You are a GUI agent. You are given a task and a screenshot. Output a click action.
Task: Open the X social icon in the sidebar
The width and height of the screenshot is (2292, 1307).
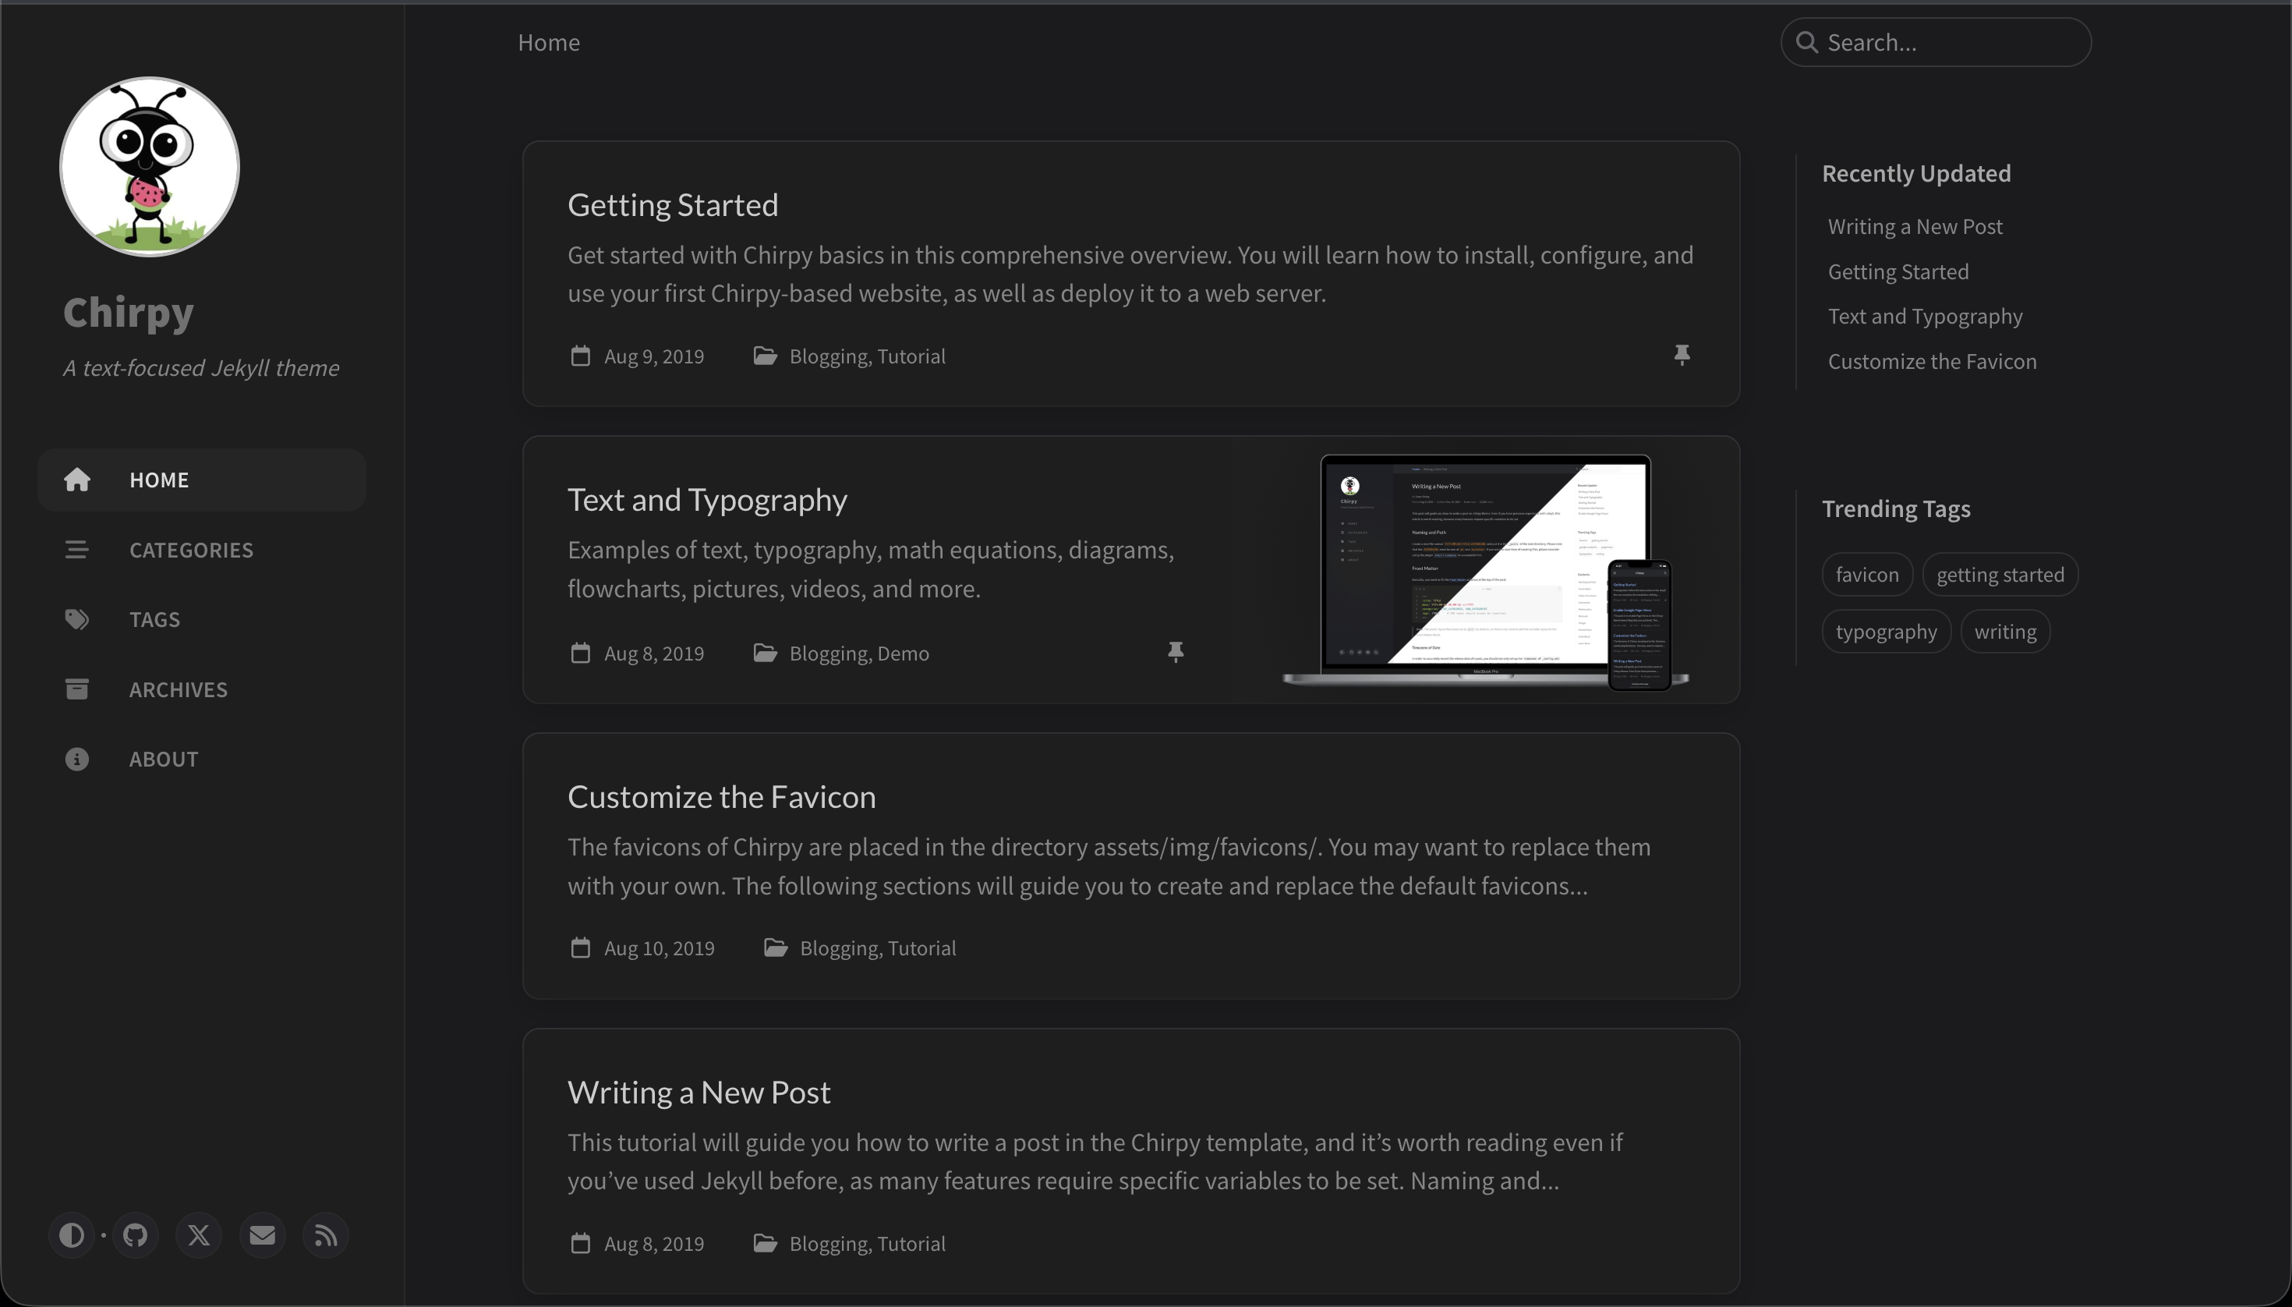pyautogui.click(x=198, y=1234)
